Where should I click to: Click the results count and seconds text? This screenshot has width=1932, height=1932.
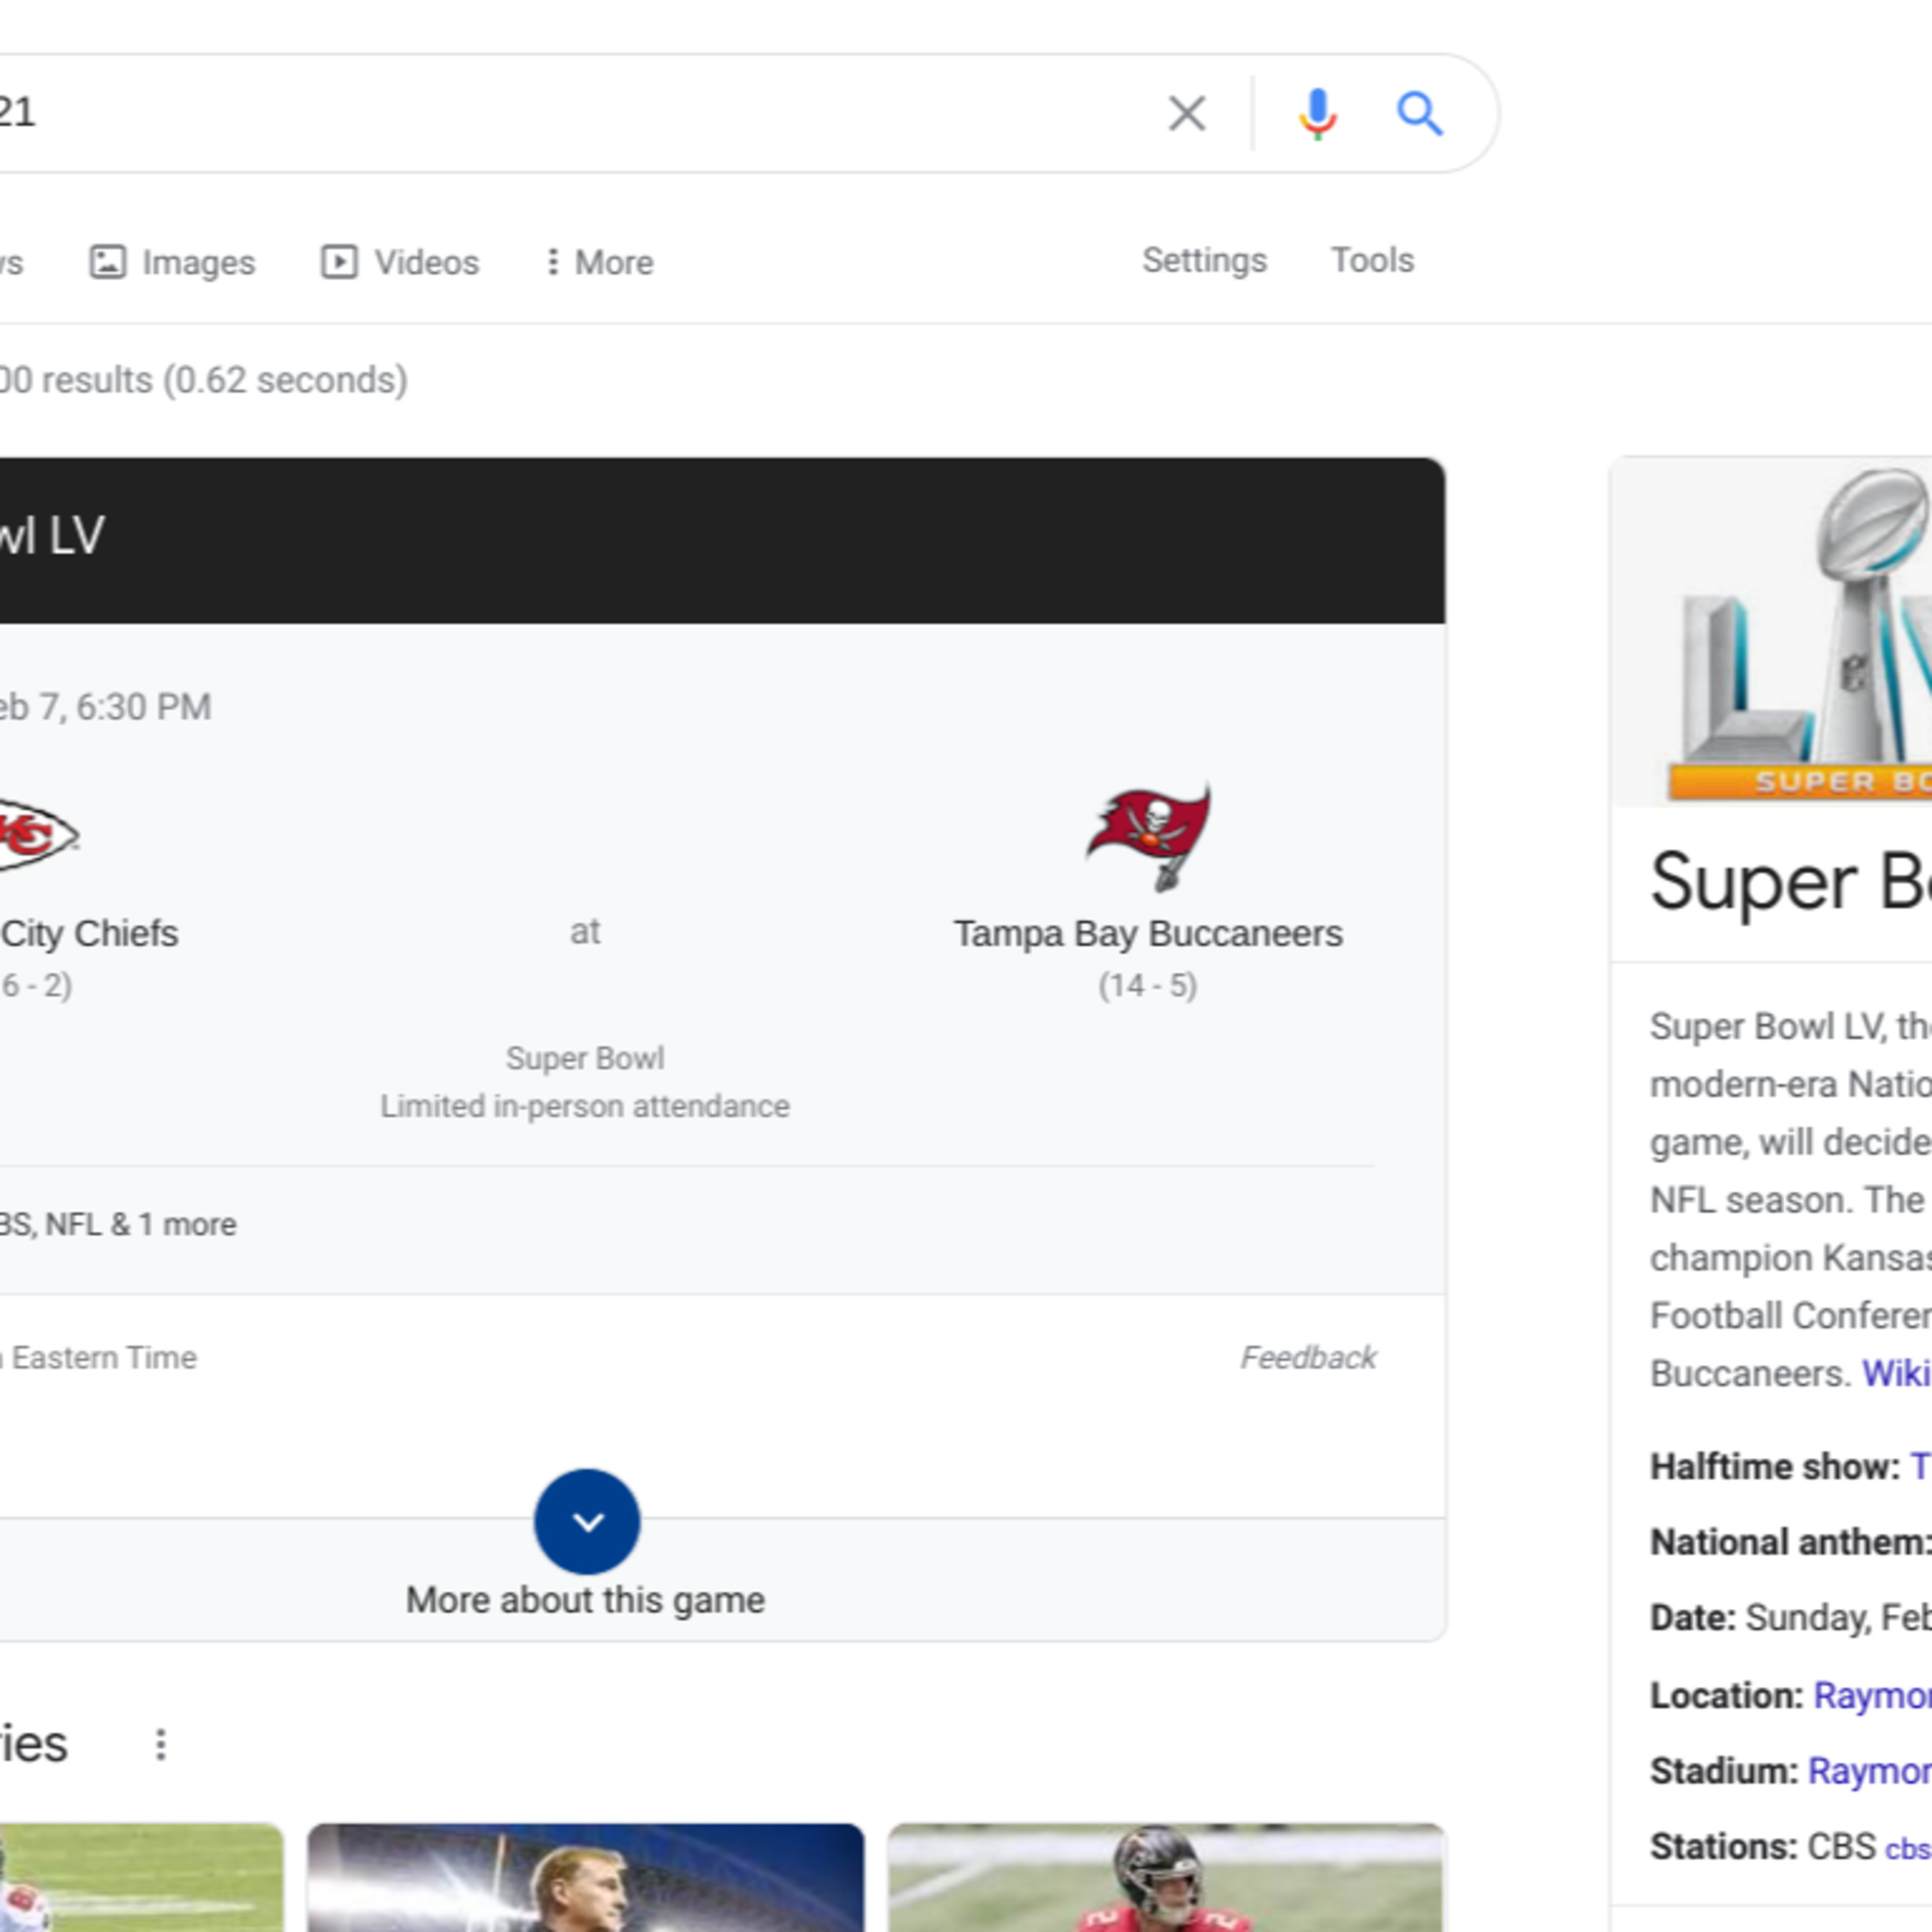pos(204,380)
